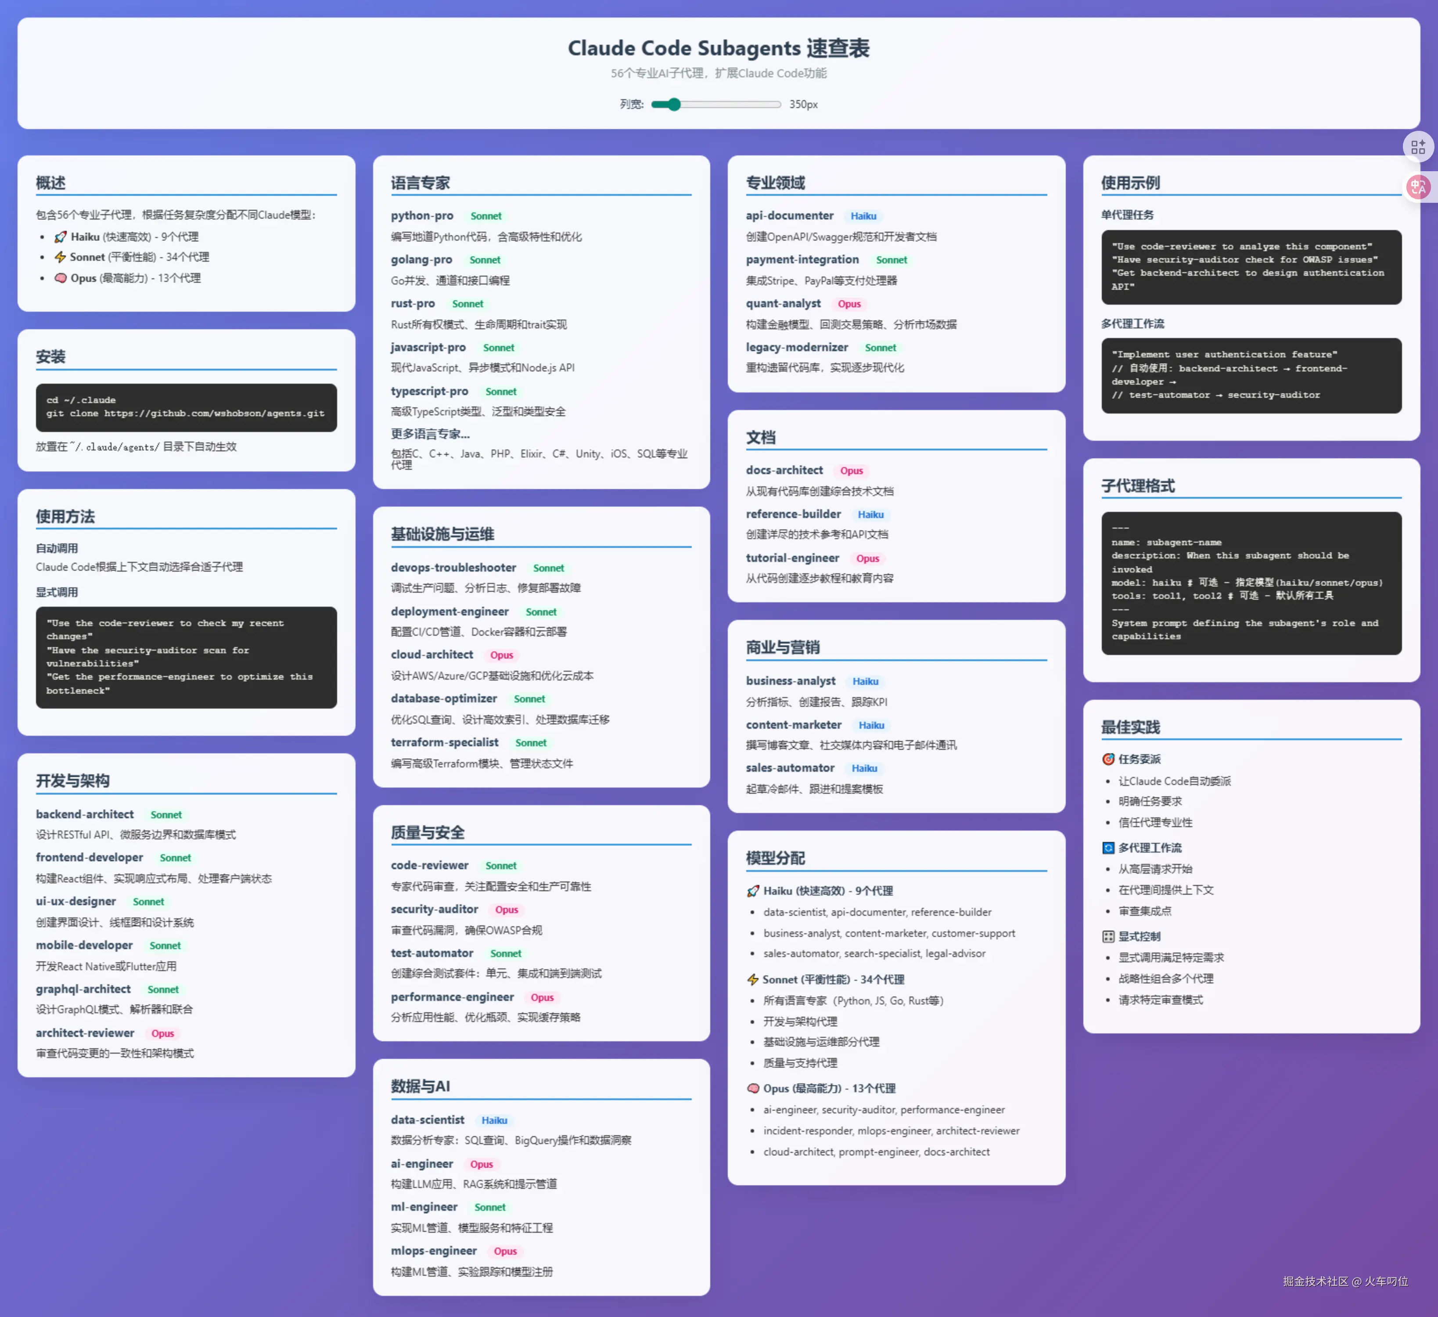The width and height of the screenshot is (1438, 1317).
Task: Select the python-pro agent name
Action: 422,216
